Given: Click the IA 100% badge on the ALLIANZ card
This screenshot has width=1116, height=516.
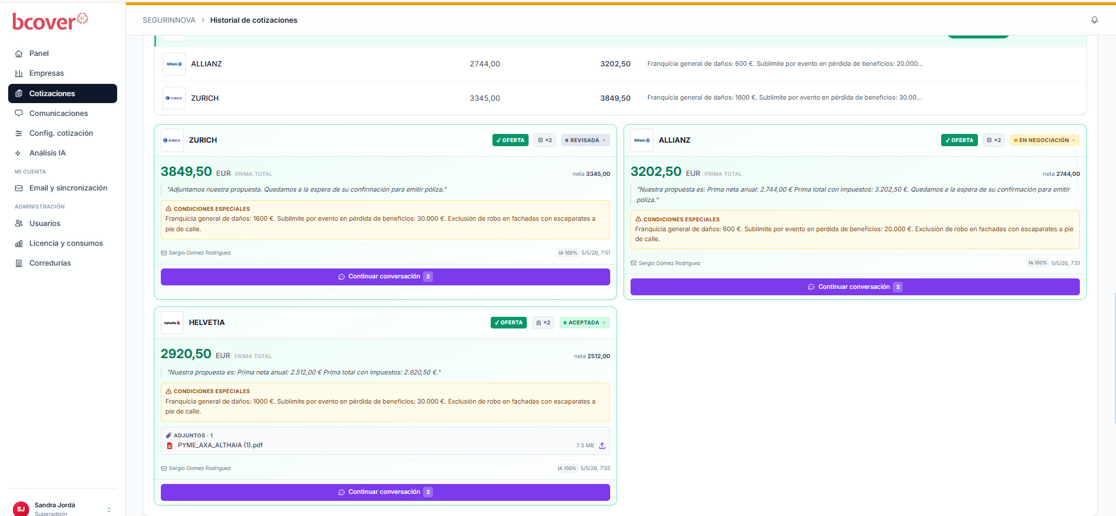Looking at the screenshot, I should [1037, 263].
